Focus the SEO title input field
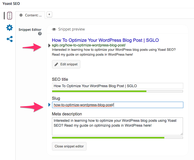This screenshot has width=194, height=160. [x=117, y=86]
